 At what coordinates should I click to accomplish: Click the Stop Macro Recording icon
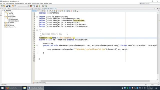click(73, 11)
